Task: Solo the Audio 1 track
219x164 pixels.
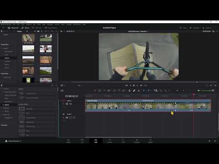Action: pyautogui.click(x=70, y=118)
